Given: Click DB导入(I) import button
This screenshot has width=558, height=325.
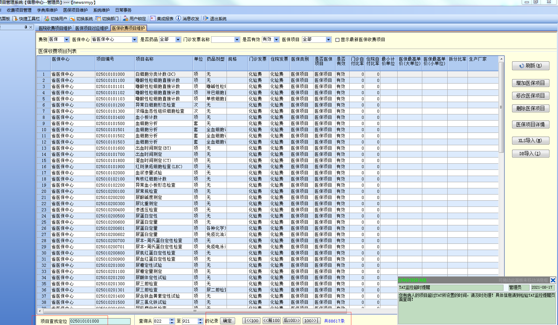Looking at the screenshot, I should tap(531, 154).
